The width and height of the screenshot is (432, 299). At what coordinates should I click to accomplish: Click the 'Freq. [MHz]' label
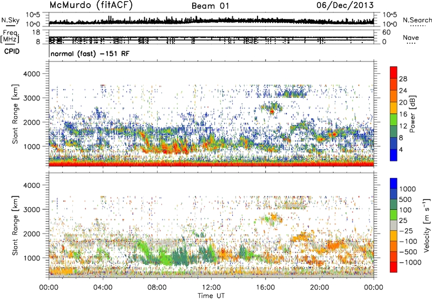(x=10, y=36)
